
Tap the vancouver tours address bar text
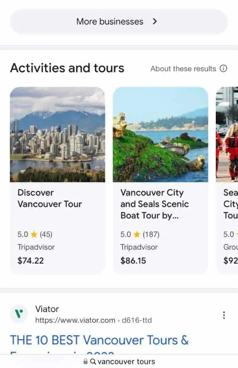point(126,362)
